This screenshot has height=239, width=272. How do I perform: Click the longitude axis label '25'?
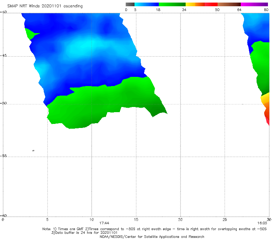point(225,220)
